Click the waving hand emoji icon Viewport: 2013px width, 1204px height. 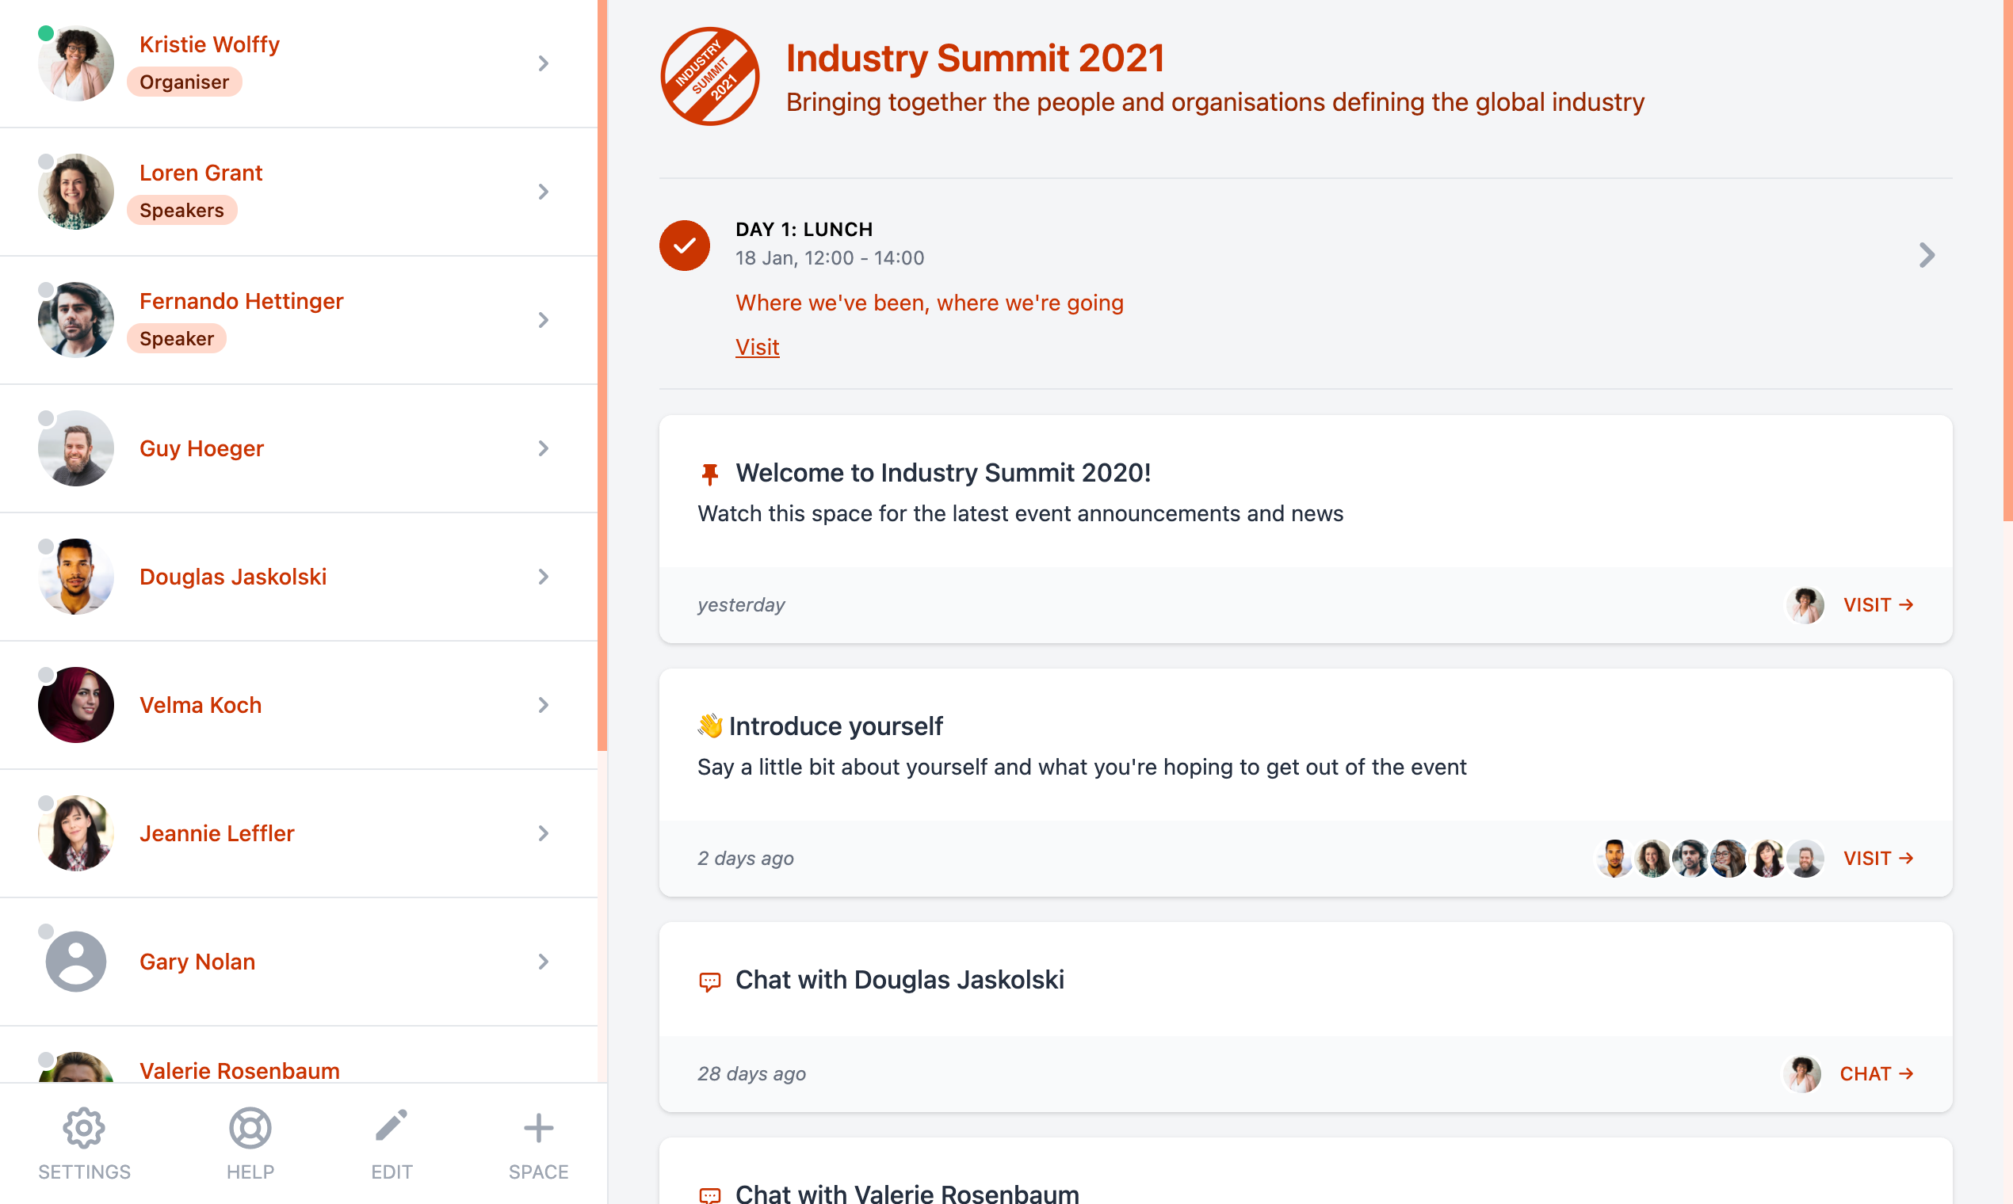coord(709,726)
